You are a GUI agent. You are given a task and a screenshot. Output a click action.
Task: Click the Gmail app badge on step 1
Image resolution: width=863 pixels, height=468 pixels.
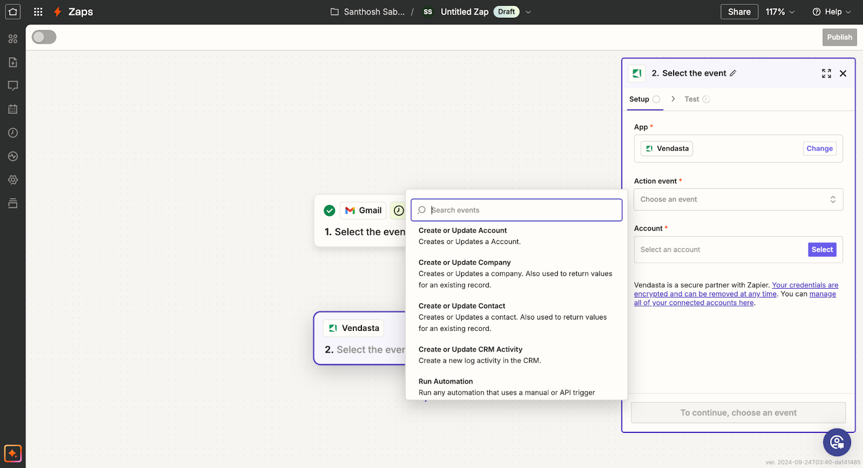pyautogui.click(x=364, y=211)
